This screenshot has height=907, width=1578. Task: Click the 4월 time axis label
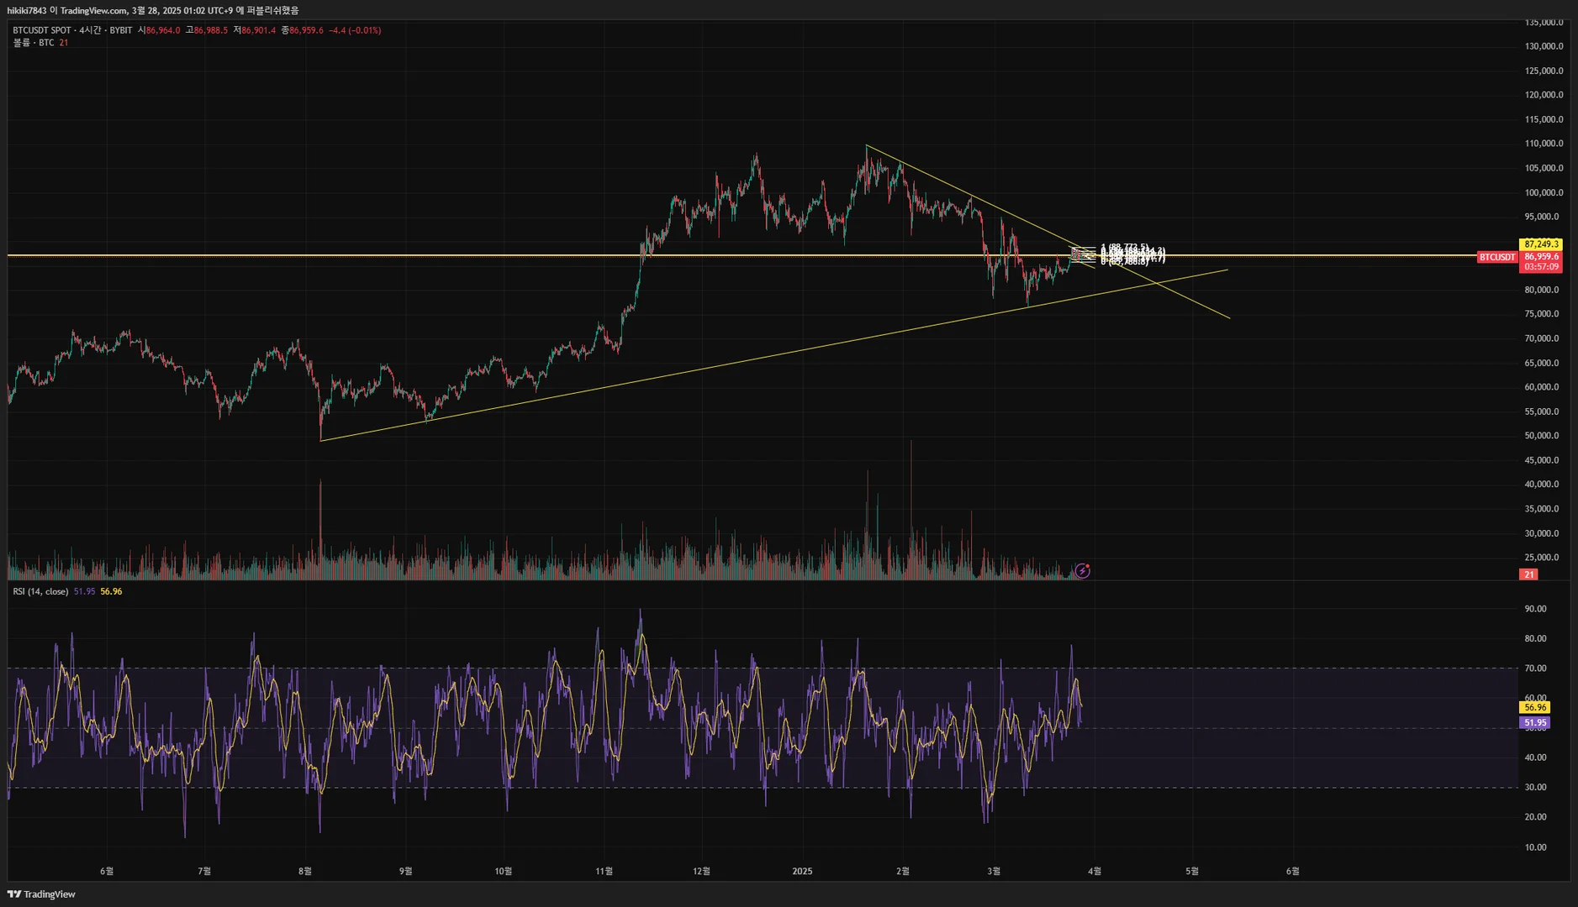[x=1095, y=871]
